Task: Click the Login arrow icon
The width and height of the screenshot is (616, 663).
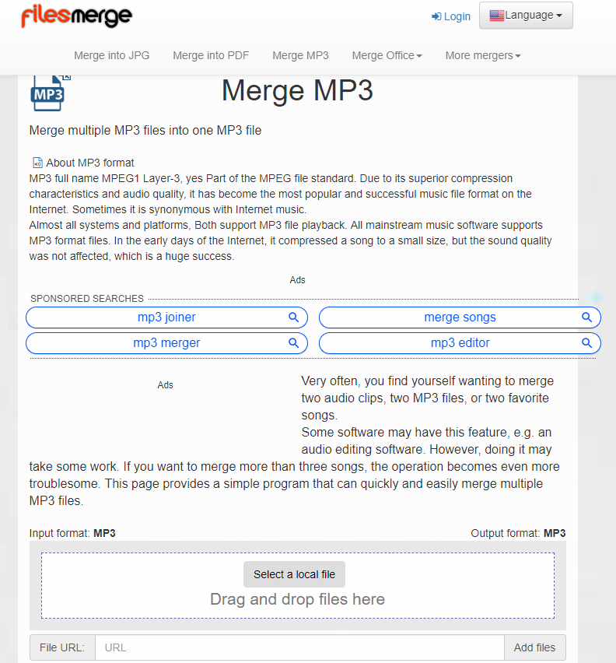Action: tap(436, 16)
